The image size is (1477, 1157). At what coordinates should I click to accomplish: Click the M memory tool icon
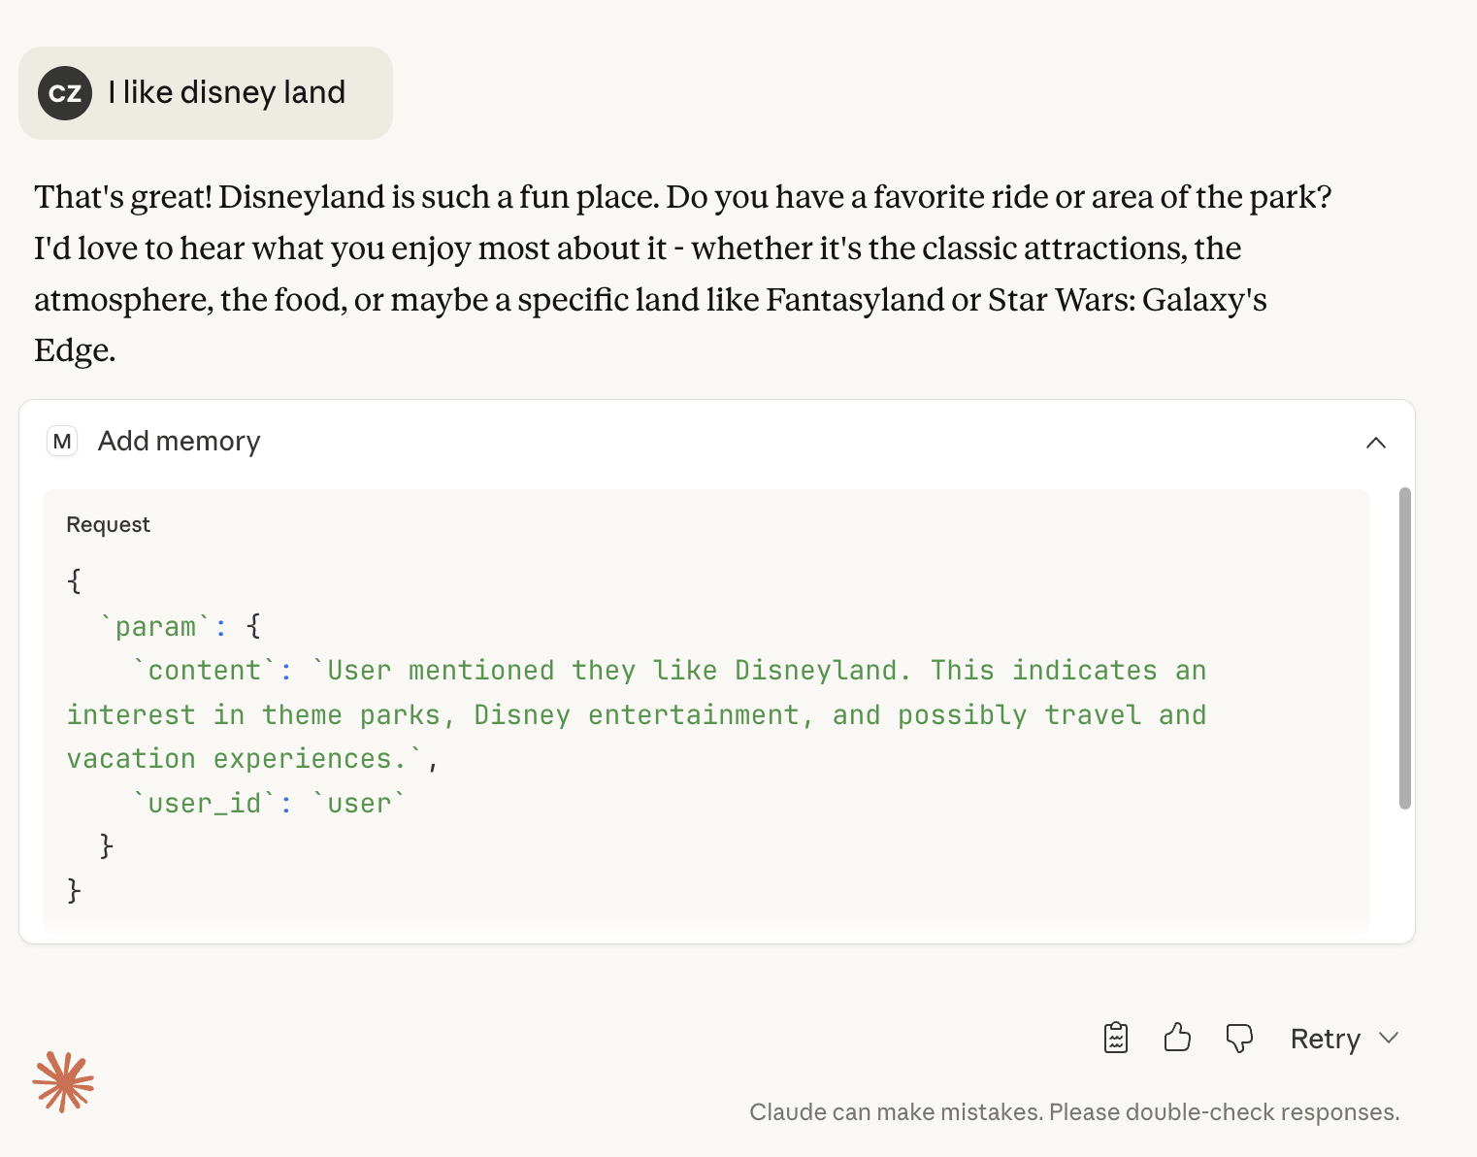point(62,442)
